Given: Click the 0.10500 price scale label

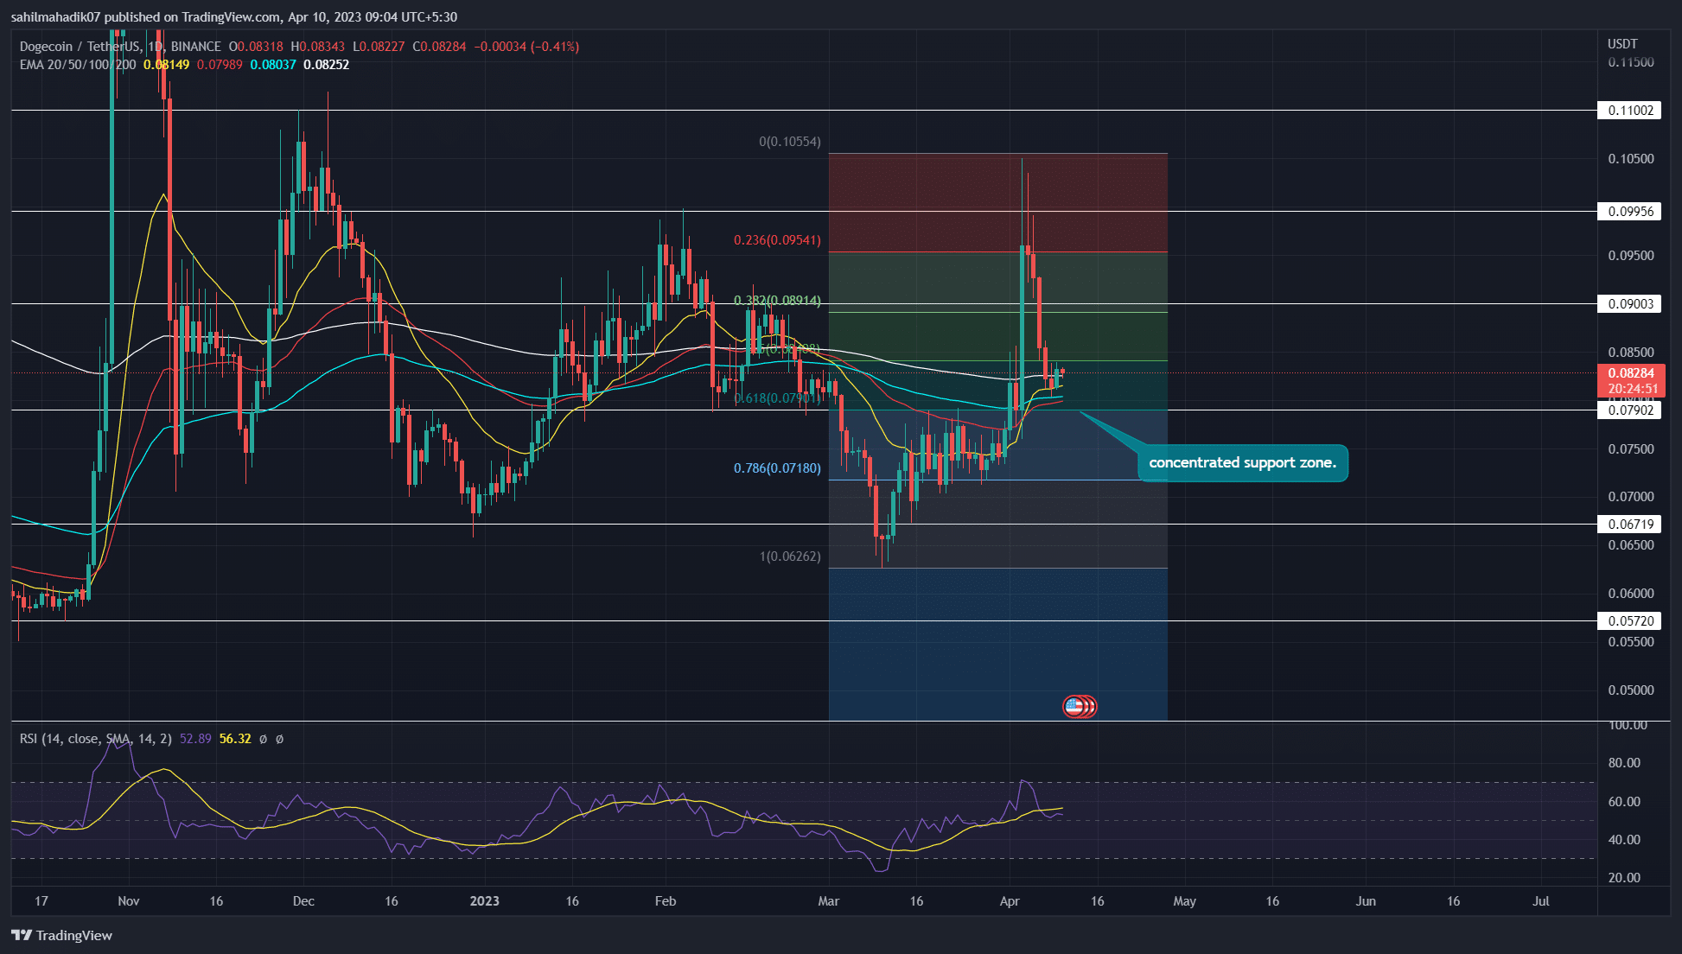Looking at the screenshot, I should point(1631,159).
